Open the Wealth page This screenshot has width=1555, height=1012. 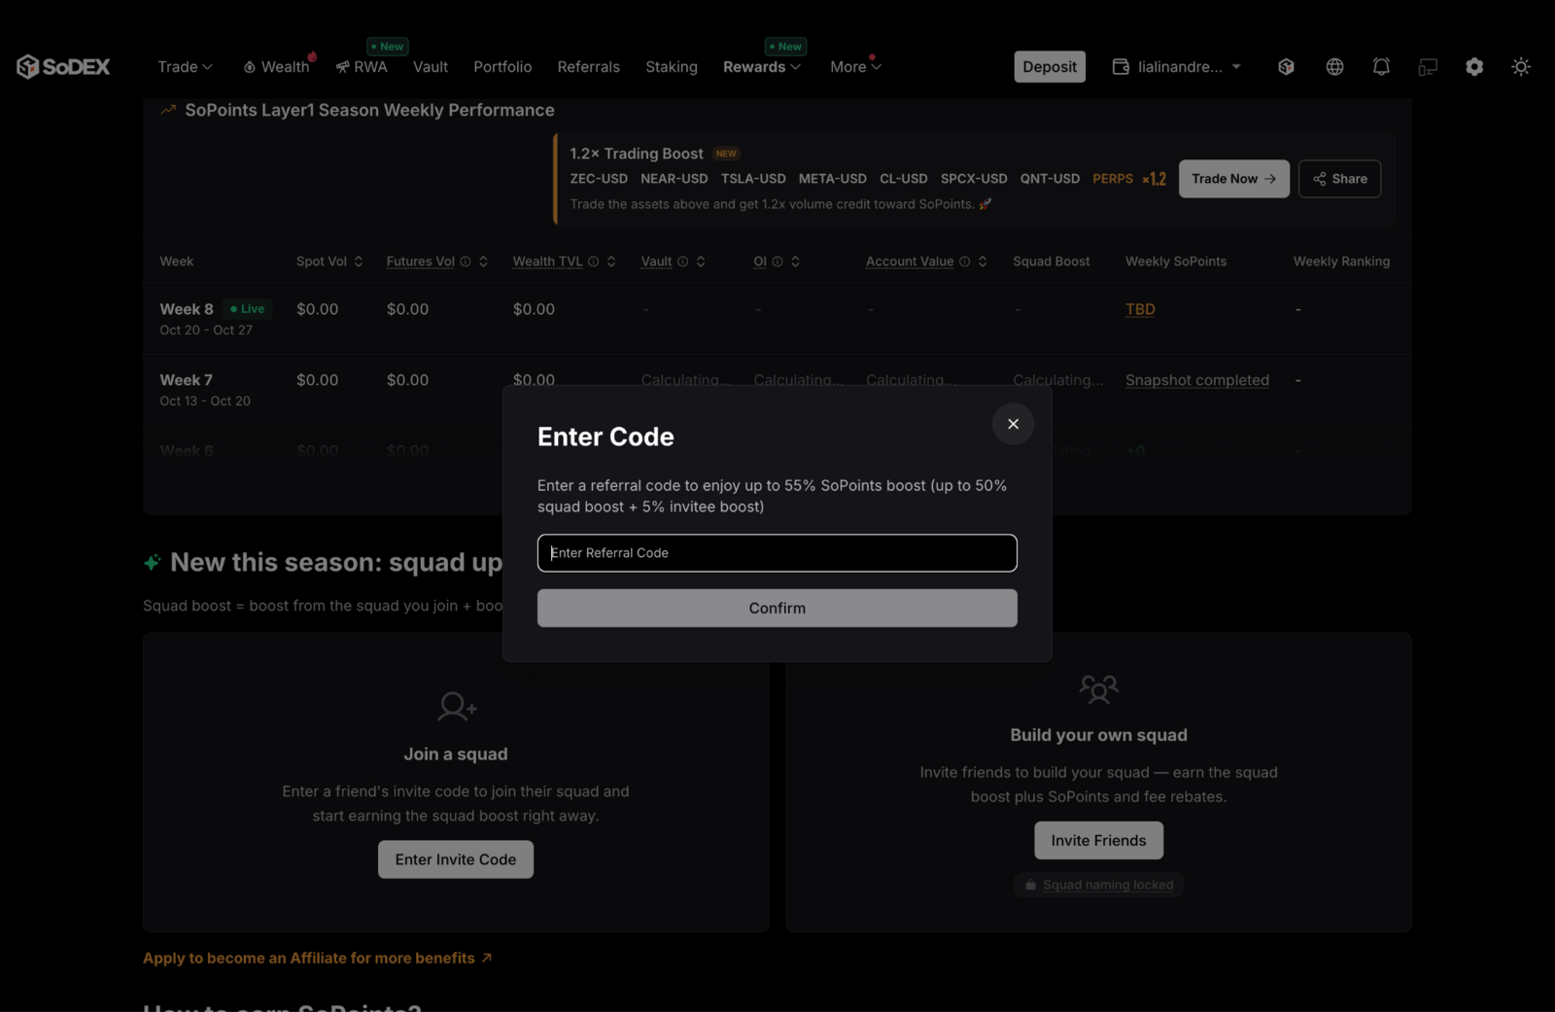277,66
